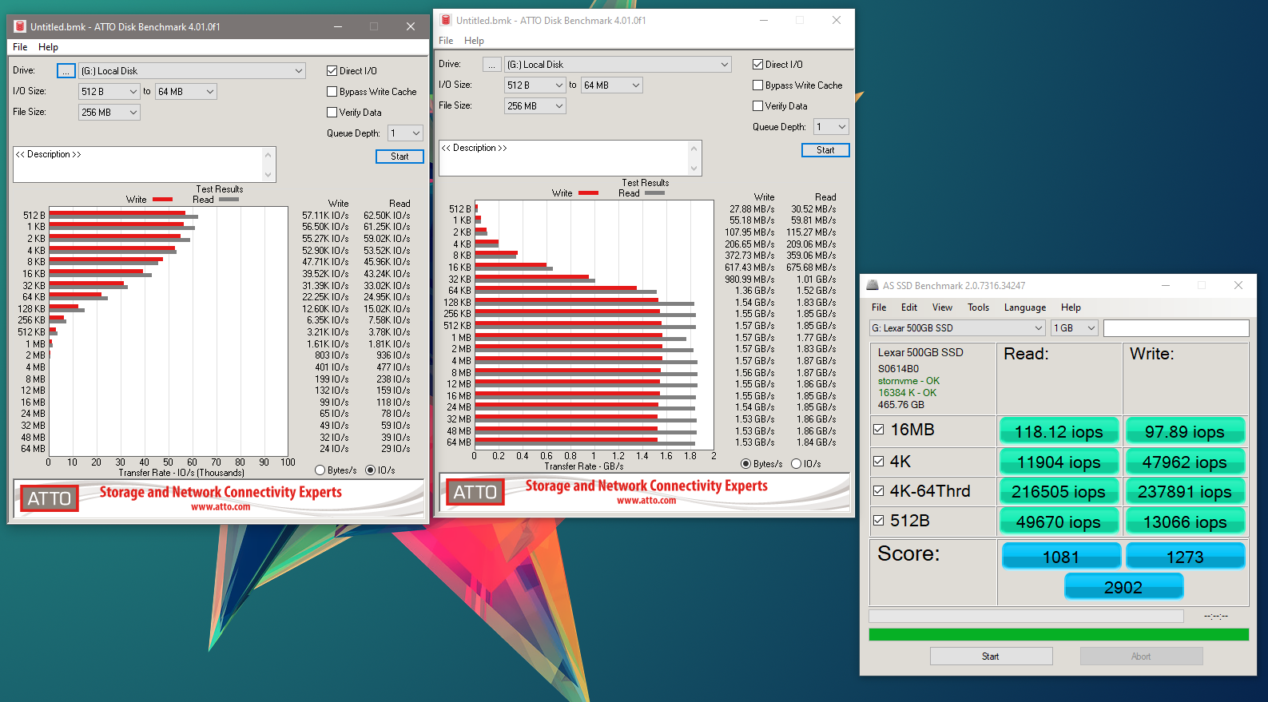Click the 216505 iops 4K-64Thrd read result
The image size is (1268, 702).
coord(1059,492)
